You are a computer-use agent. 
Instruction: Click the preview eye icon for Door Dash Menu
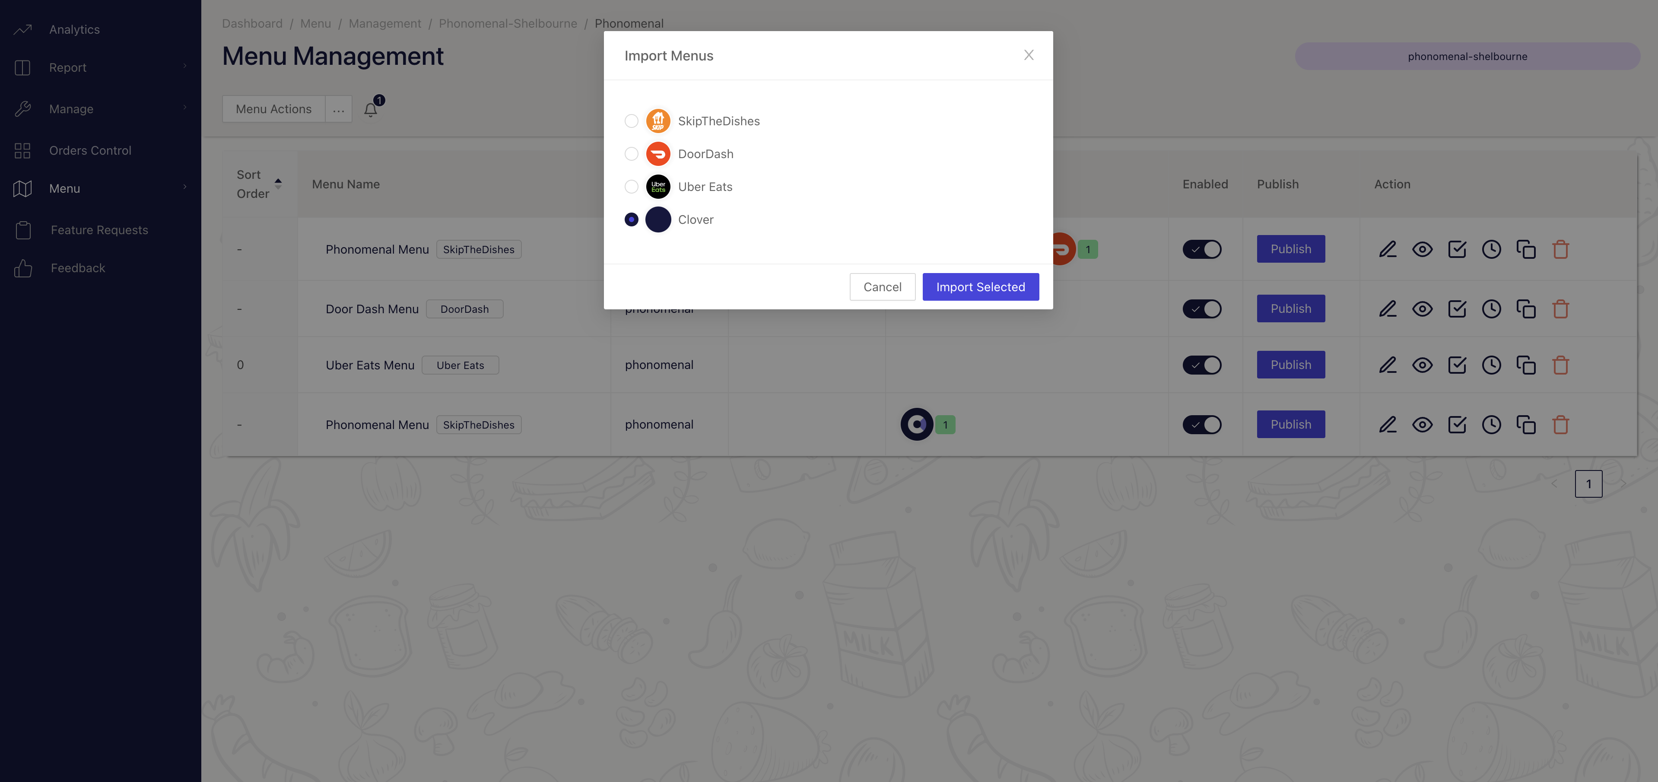pyautogui.click(x=1421, y=308)
